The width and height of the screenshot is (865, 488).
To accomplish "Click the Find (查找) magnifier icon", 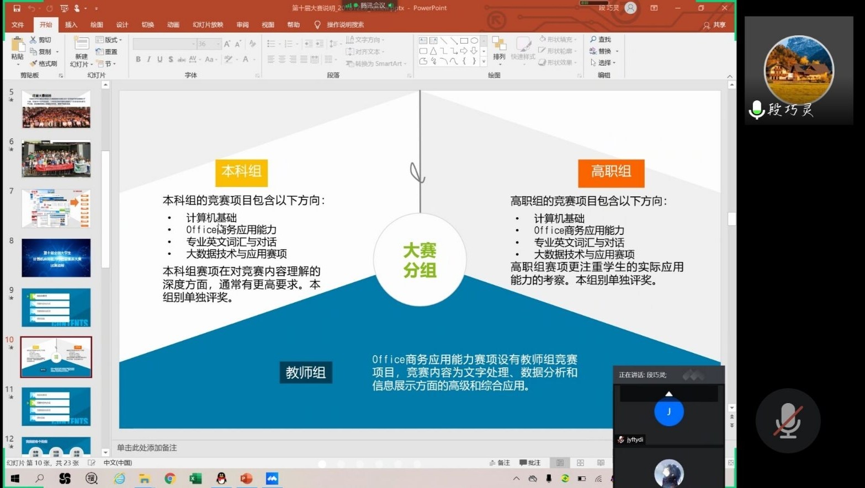I will coord(593,40).
